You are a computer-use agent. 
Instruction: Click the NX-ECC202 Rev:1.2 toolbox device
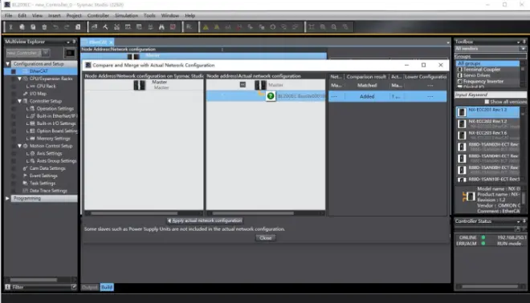point(487,123)
